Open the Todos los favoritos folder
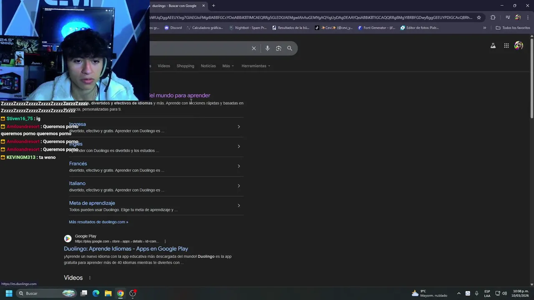This screenshot has height=300, width=534. click(513, 28)
